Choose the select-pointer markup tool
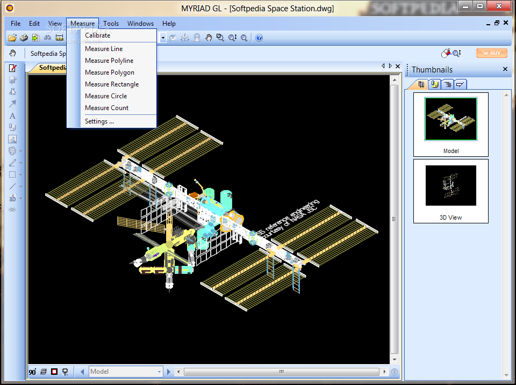 click(12, 92)
